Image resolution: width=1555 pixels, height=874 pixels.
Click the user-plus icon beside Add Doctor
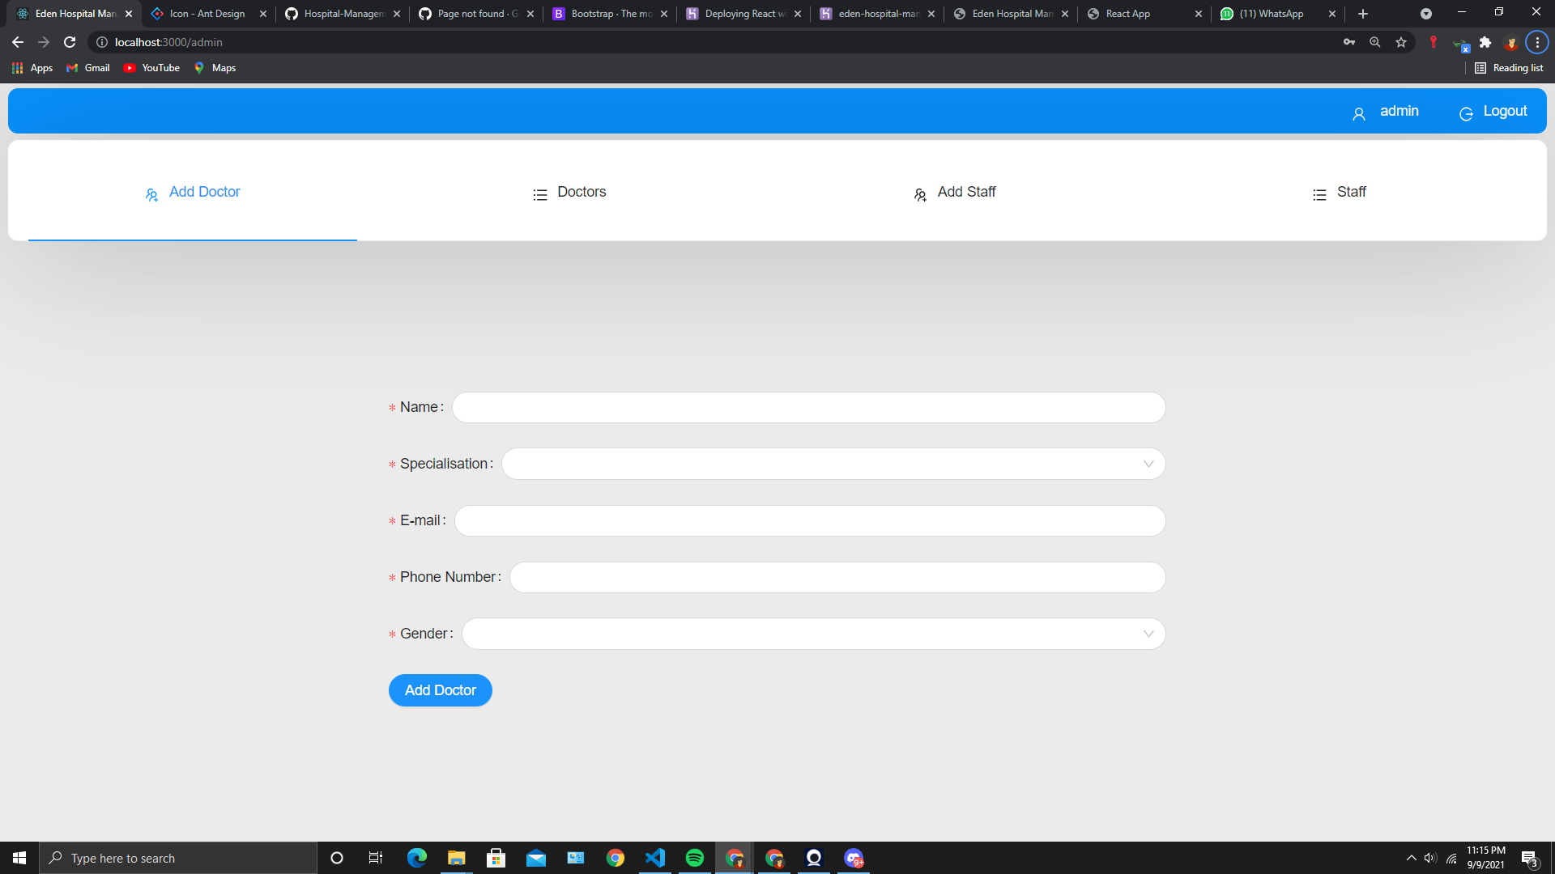coord(151,194)
